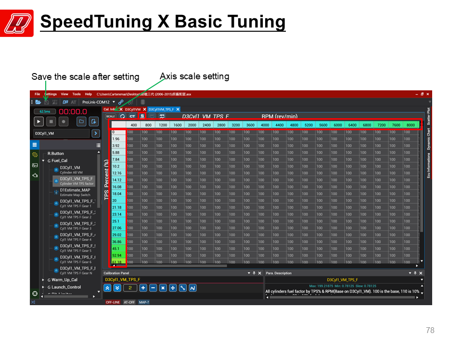Click the SCALE axis setting button
The width and height of the screenshot is (462, 346).
tap(111, 116)
